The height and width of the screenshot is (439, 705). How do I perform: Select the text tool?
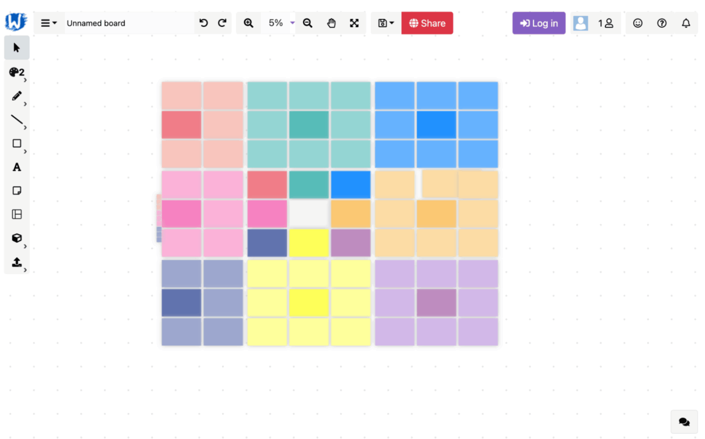point(17,167)
